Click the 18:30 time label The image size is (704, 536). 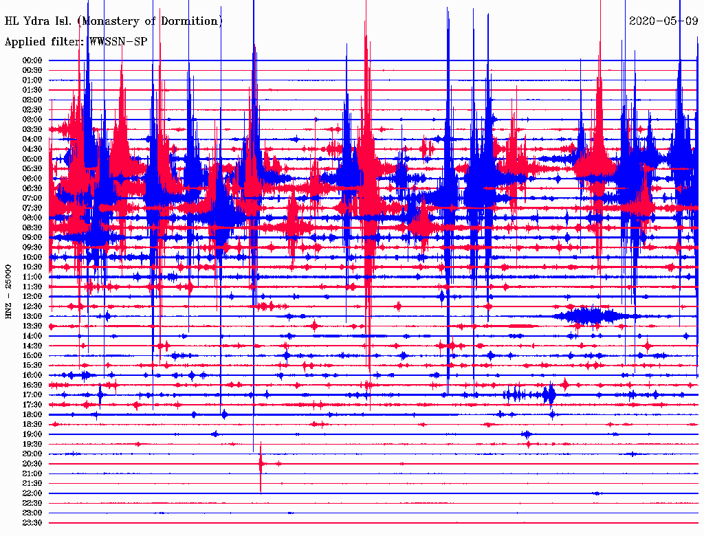point(32,425)
